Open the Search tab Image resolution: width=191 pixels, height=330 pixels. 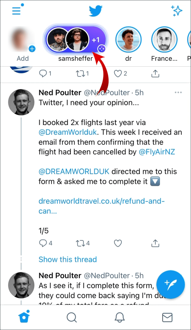pyautogui.click(x=72, y=317)
